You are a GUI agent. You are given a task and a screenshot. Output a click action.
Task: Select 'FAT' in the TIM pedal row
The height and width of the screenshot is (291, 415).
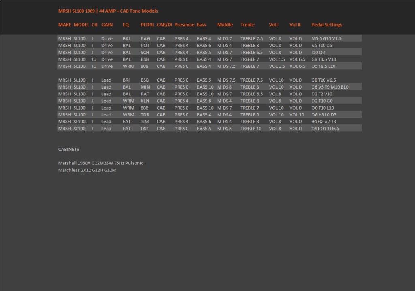(x=127, y=122)
